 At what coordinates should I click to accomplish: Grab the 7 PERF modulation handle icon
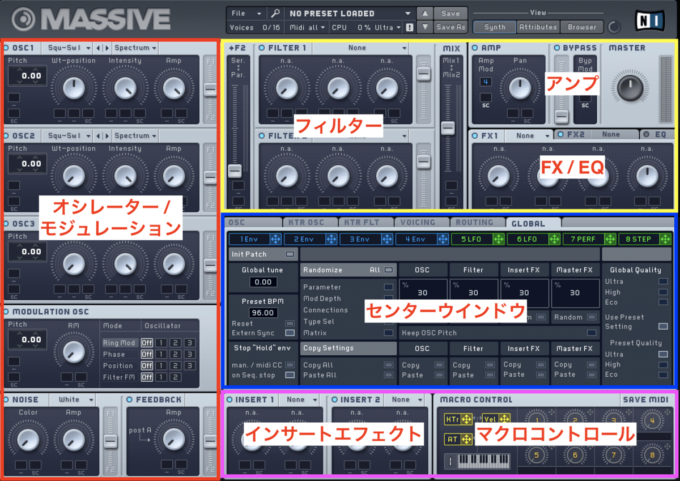610,239
